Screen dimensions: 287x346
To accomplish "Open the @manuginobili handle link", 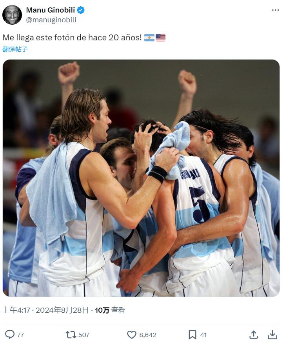I will (x=51, y=20).
